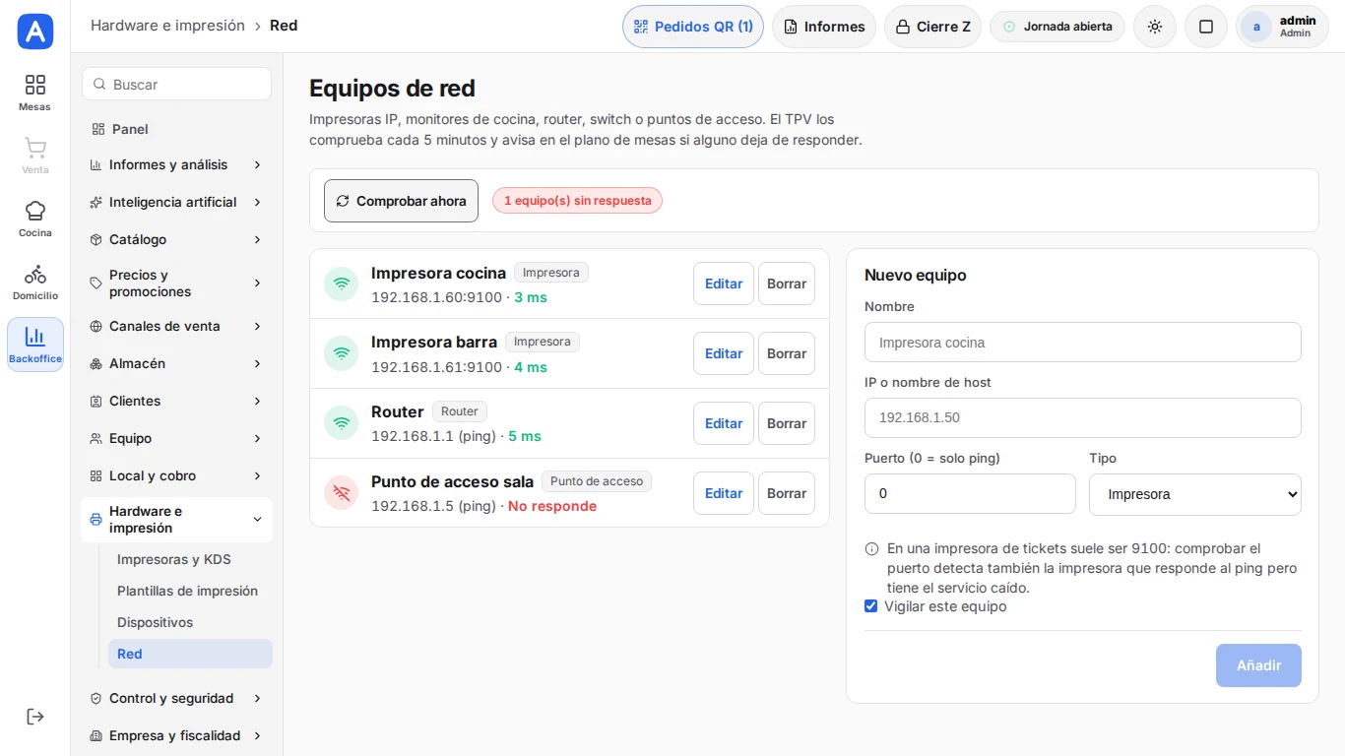Open the Domicilio delivery bike icon

point(34,282)
